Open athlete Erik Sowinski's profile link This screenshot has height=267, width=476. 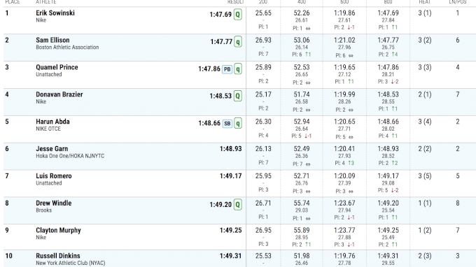coord(55,13)
